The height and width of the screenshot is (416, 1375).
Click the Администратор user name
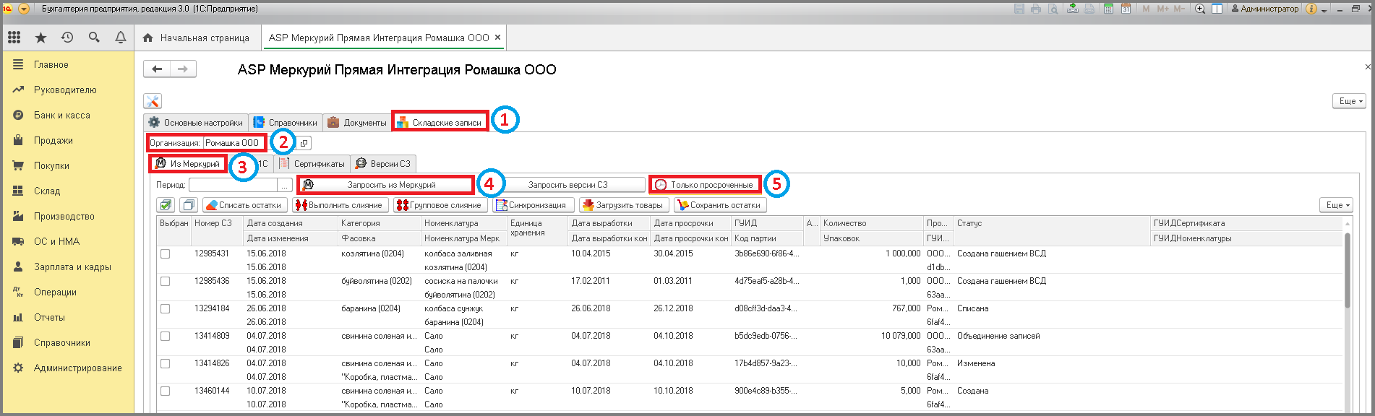pyautogui.click(x=1266, y=9)
